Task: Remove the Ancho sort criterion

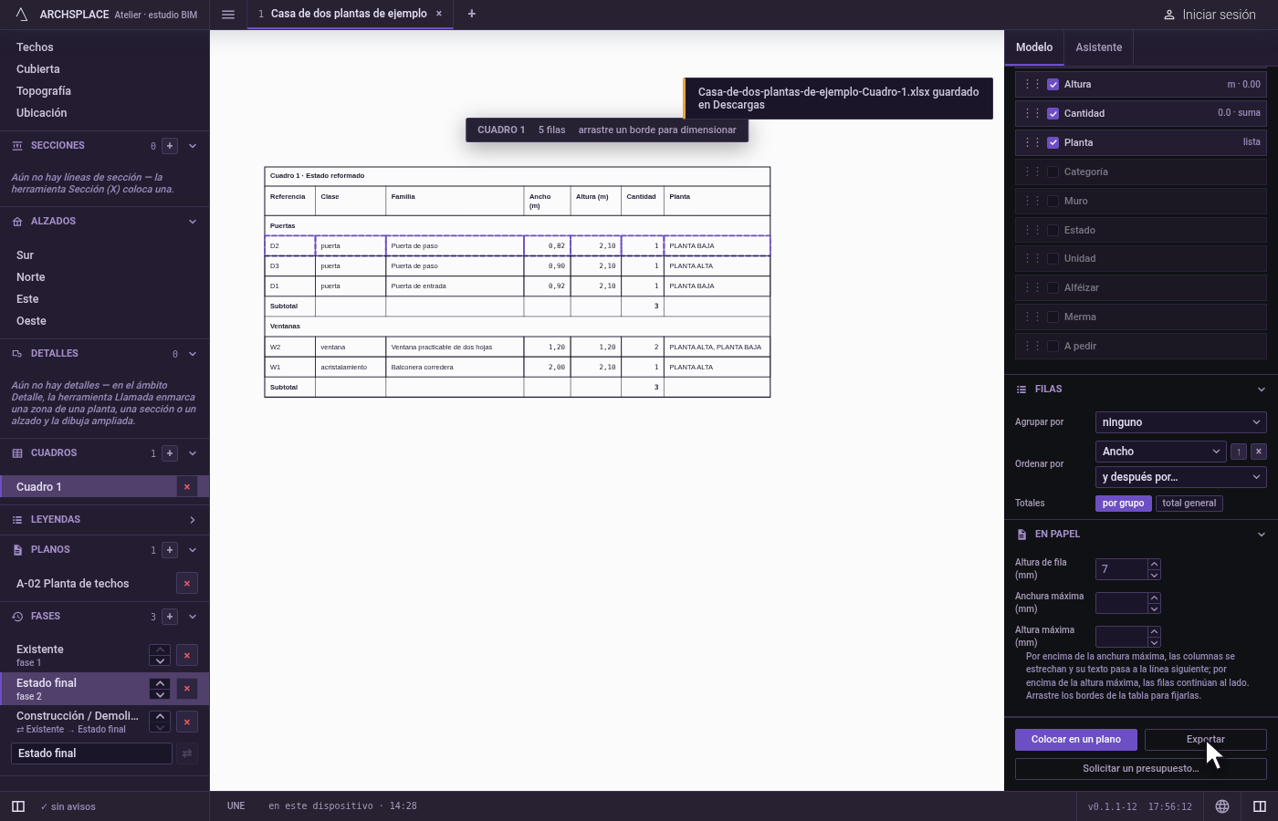Action: [x=1259, y=452]
